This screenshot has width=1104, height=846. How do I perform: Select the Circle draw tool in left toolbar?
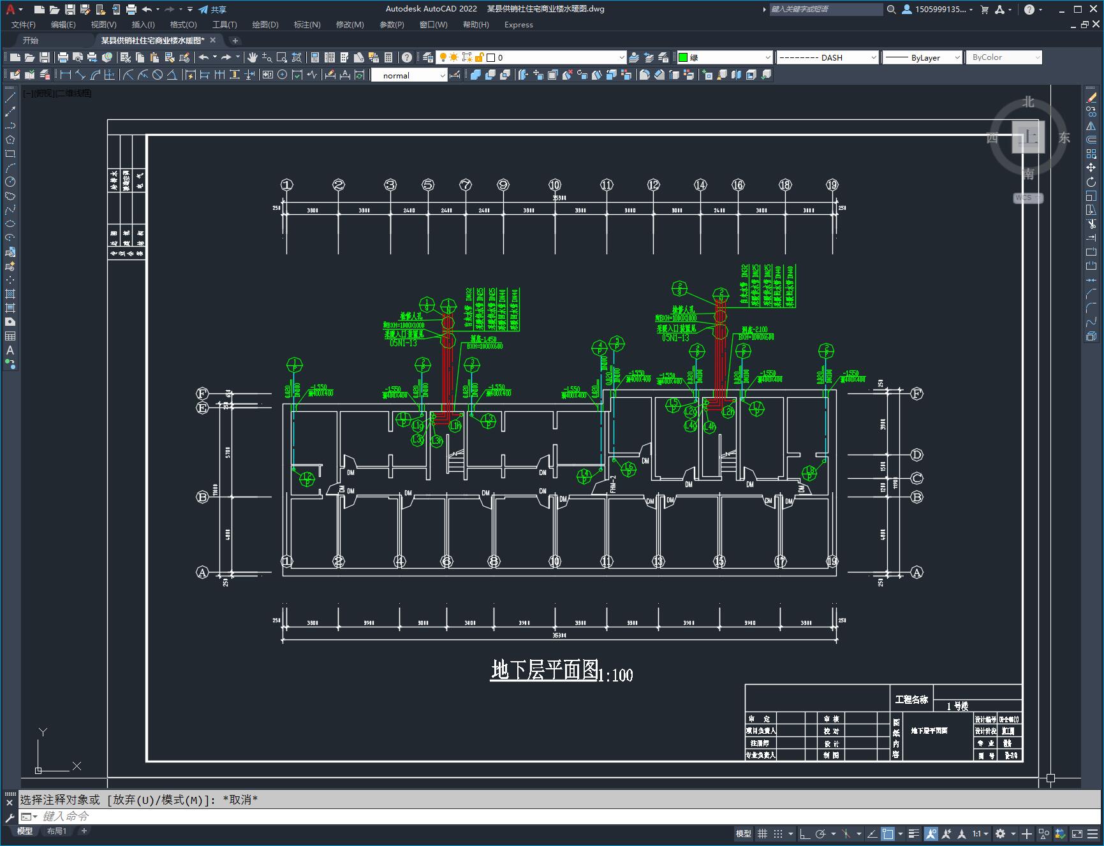click(x=10, y=182)
